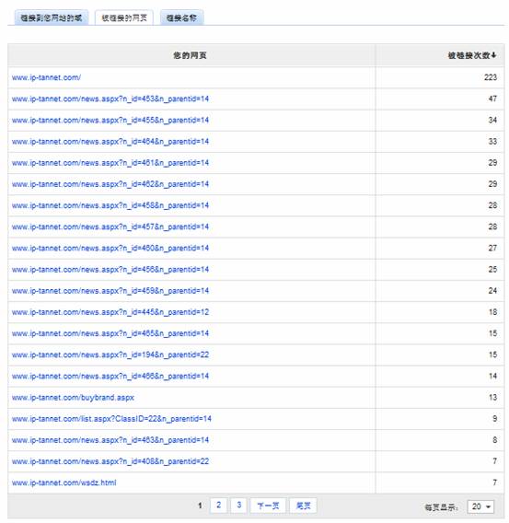509x523 pixels.
Task: Open news link with n_id=457
Action: [110, 227]
